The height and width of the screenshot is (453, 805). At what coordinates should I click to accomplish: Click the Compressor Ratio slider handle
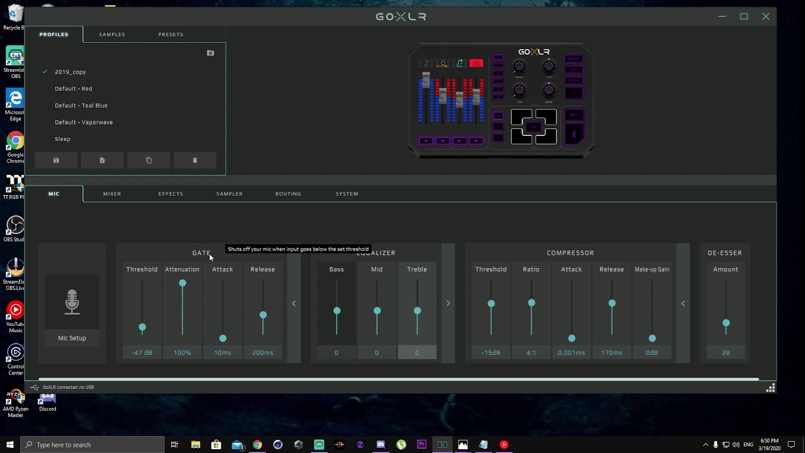click(x=531, y=303)
